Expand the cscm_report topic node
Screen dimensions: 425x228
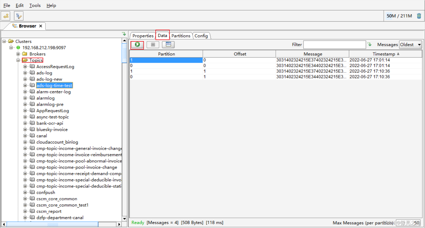pyautogui.click(x=25, y=211)
